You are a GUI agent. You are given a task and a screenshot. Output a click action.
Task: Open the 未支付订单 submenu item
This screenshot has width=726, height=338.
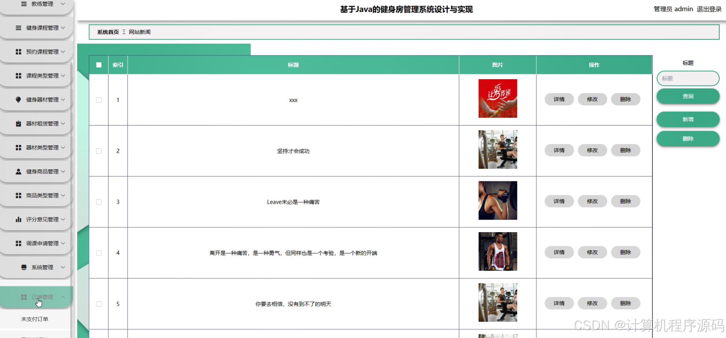coord(35,319)
